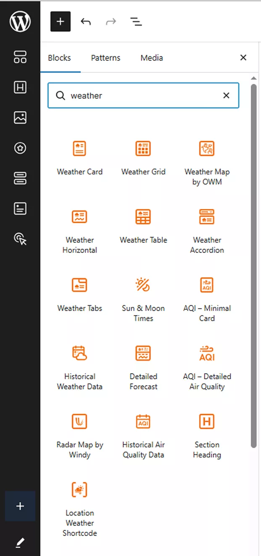Select the cursor click sidebar icon

[x=20, y=239]
